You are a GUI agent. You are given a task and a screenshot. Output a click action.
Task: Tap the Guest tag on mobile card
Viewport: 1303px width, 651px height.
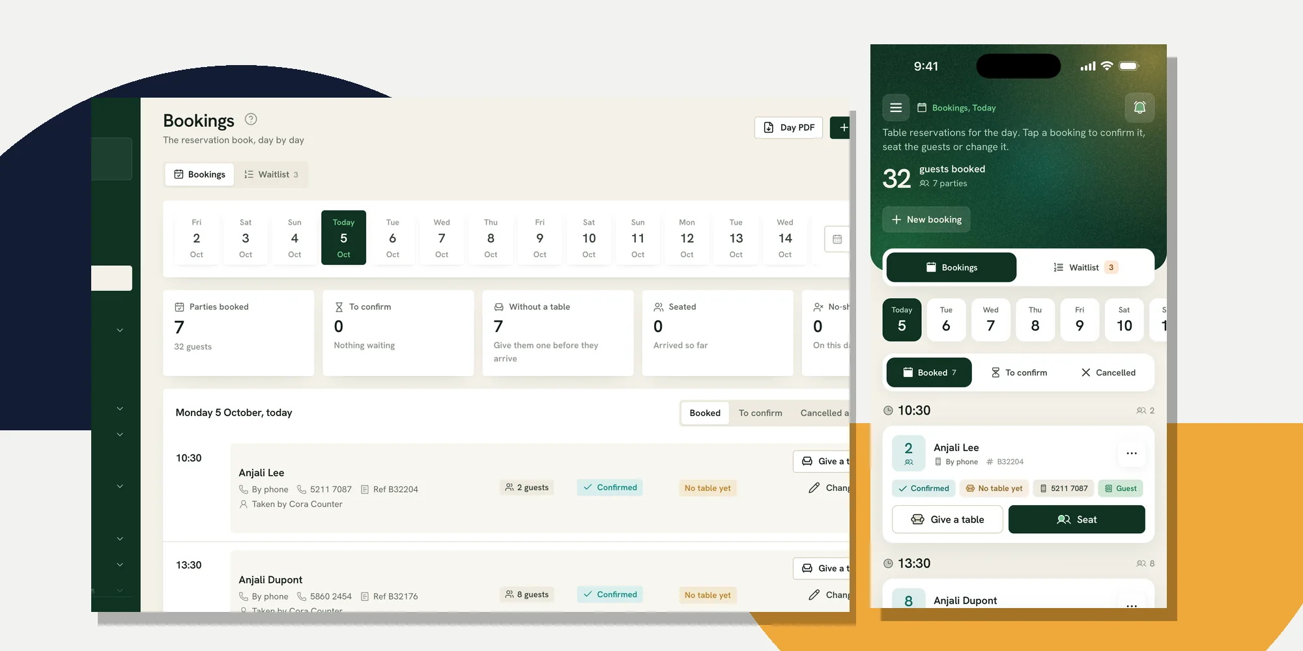1121,488
